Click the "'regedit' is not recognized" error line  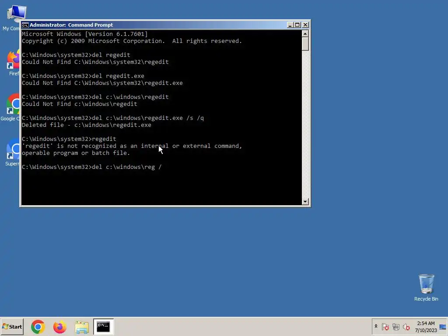(132, 146)
